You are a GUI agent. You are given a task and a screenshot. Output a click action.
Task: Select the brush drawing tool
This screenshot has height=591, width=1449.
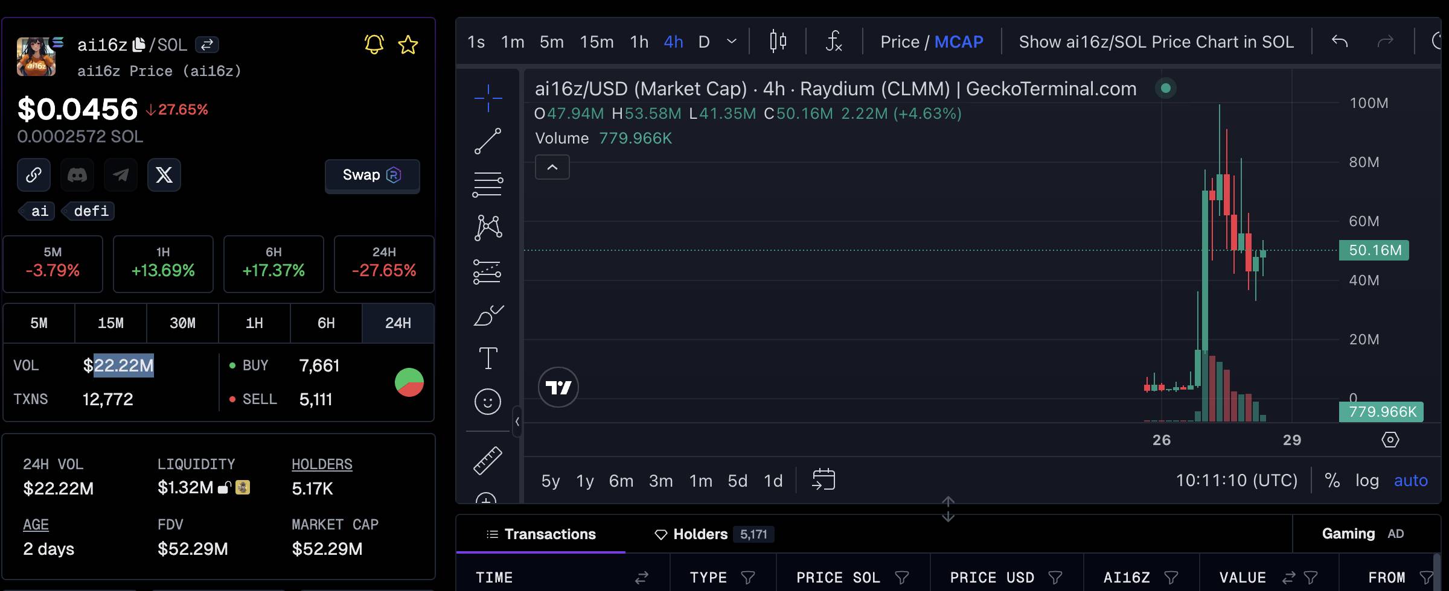click(x=488, y=315)
